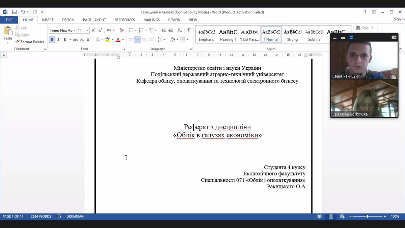This screenshot has width=405, height=228.
Task: Toggle Show/Hide paragraph marks
Action: [x=189, y=30]
